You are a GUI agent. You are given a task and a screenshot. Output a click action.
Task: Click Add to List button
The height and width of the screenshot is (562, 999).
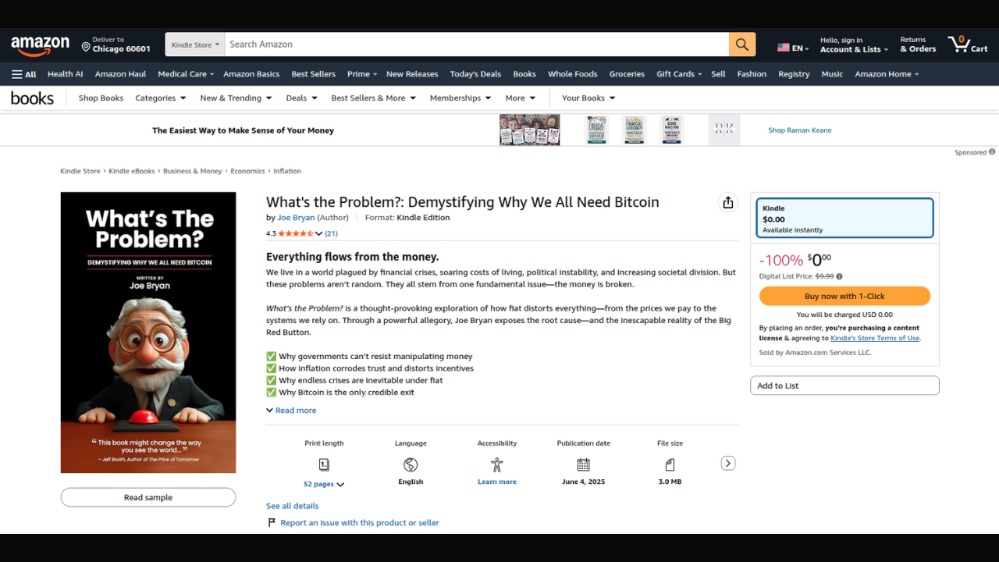point(844,386)
